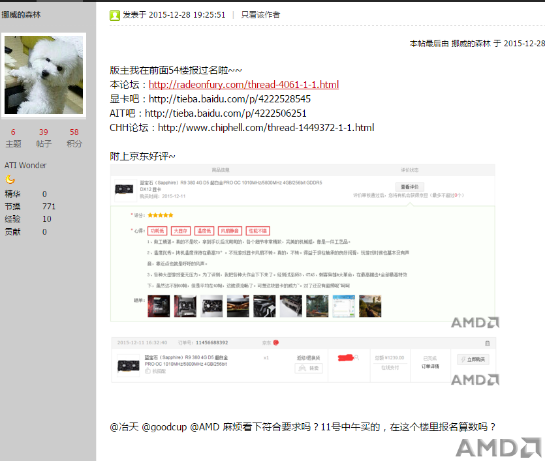Image resolution: width=545 pixels, height=461 pixels.
Task: Click 订单详情 link in order row
Action: pyautogui.click(x=430, y=366)
